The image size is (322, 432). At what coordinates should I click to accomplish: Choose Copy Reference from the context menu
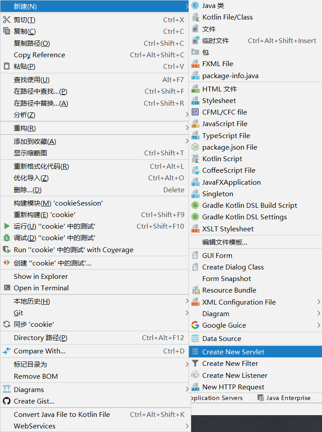point(94,55)
